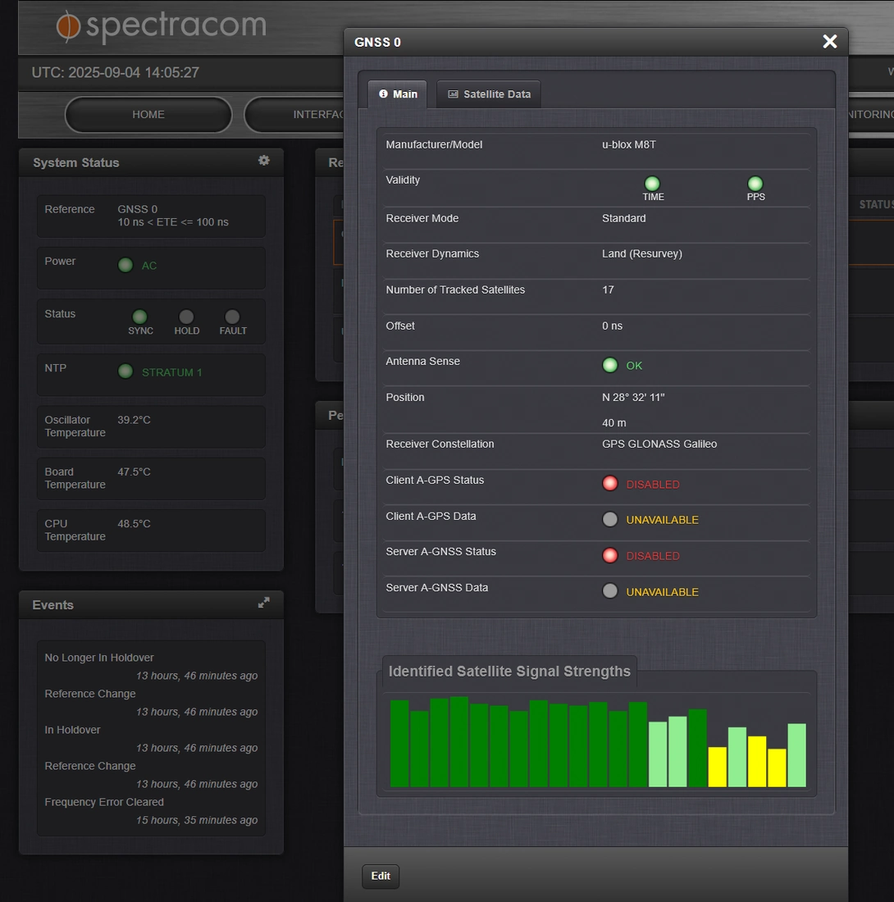Image resolution: width=894 pixels, height=902 pixels.
Task: Open the Satellite Data tab
Action: [x=489, y=94]
